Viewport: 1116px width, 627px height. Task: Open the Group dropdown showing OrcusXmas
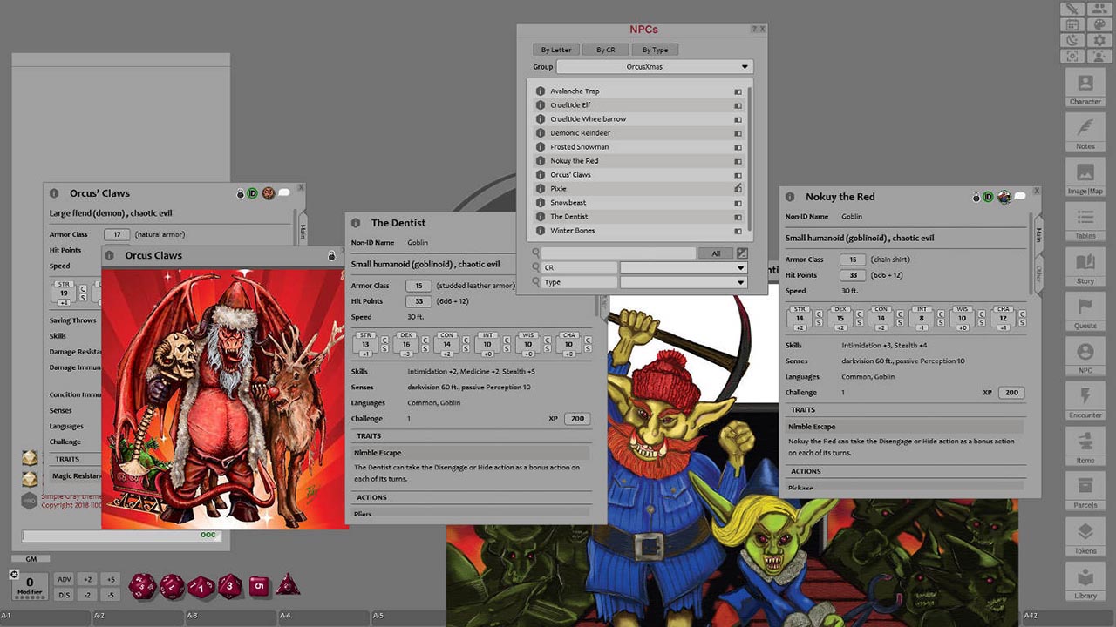click(x=654, y=66)
